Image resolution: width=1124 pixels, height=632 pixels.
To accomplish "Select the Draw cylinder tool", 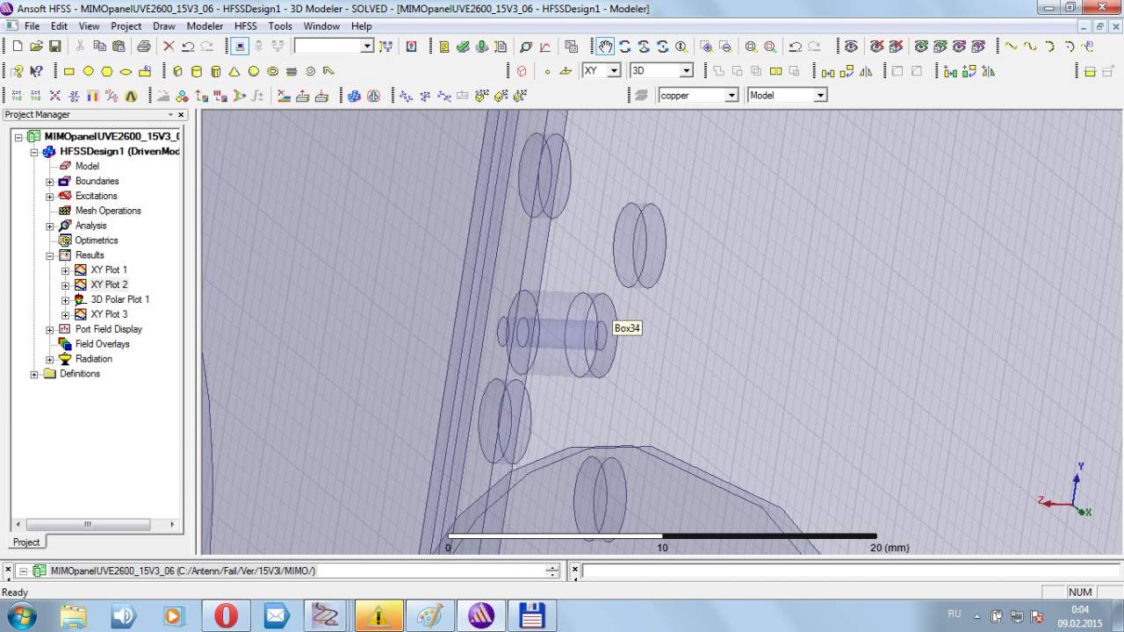I will (x=197, y=71).
